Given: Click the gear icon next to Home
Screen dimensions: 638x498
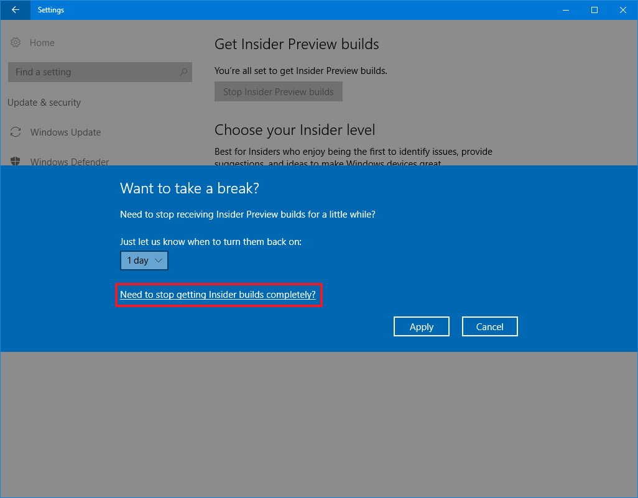Looking at the screenshot, I should pyautogui.click(x=16, y=42).
